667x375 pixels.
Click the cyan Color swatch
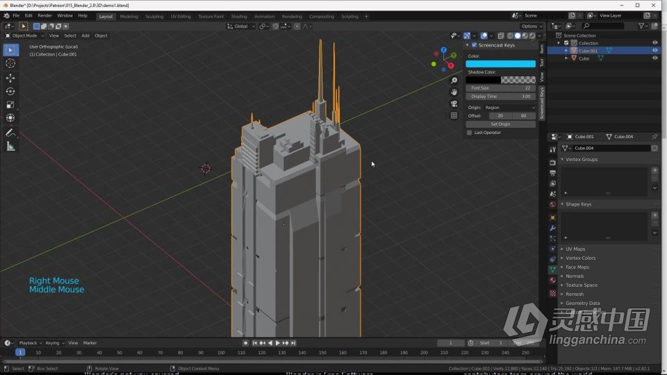tap(500, 64)
